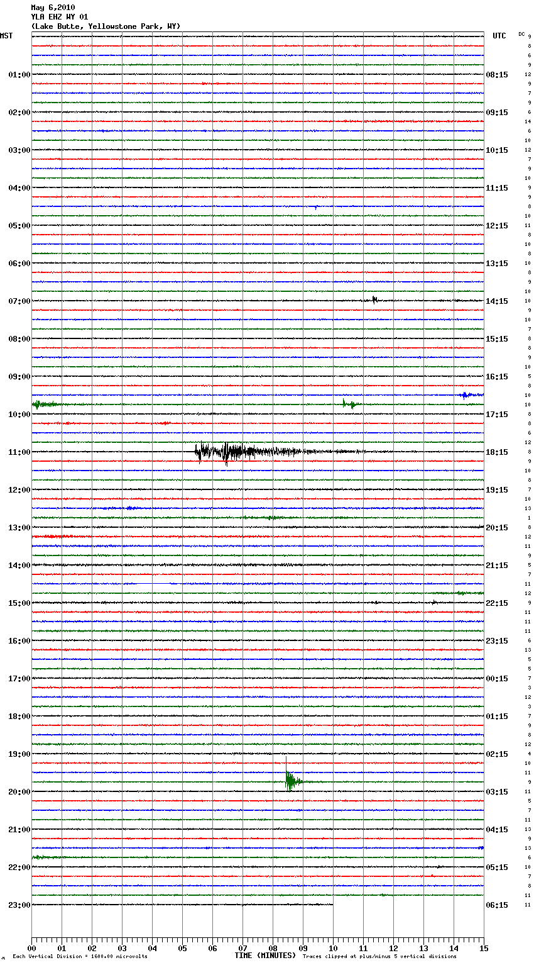The width and height of the screenshot is (534, 965).
Task: Click the end of the final 23:00 trace
Action: pos(332,905)
